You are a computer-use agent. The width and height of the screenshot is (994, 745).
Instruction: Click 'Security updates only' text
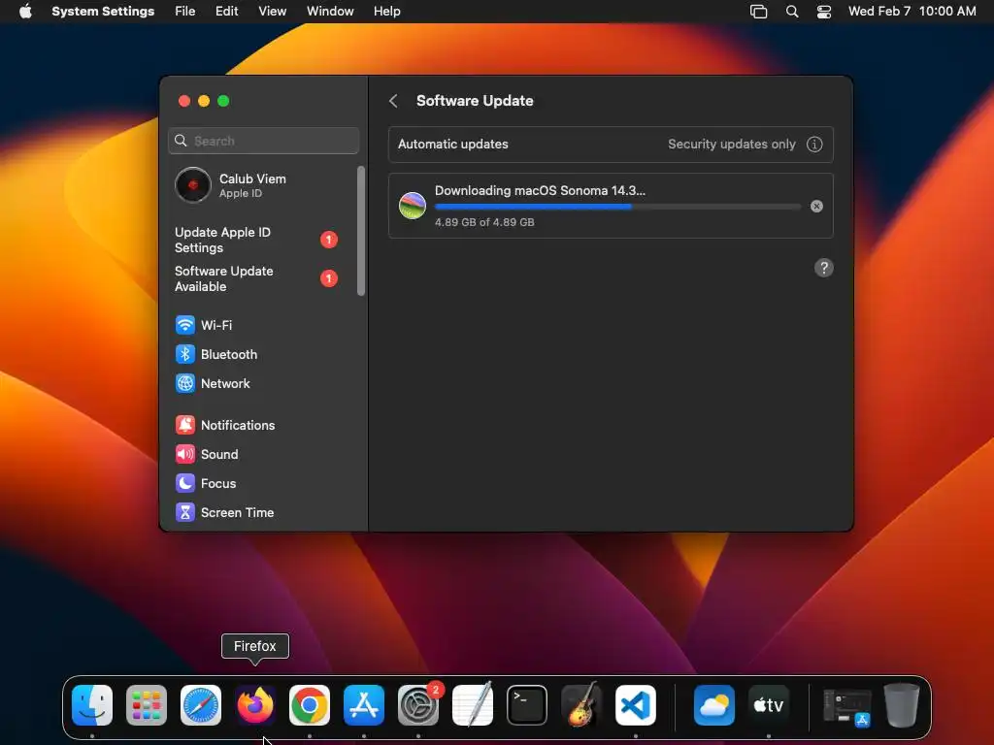point(732,145)
